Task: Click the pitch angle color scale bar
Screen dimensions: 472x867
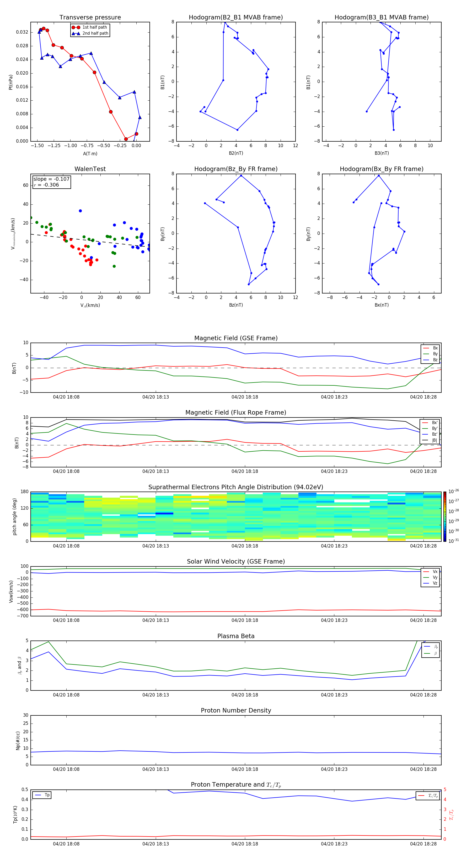Action: point(445,517)
